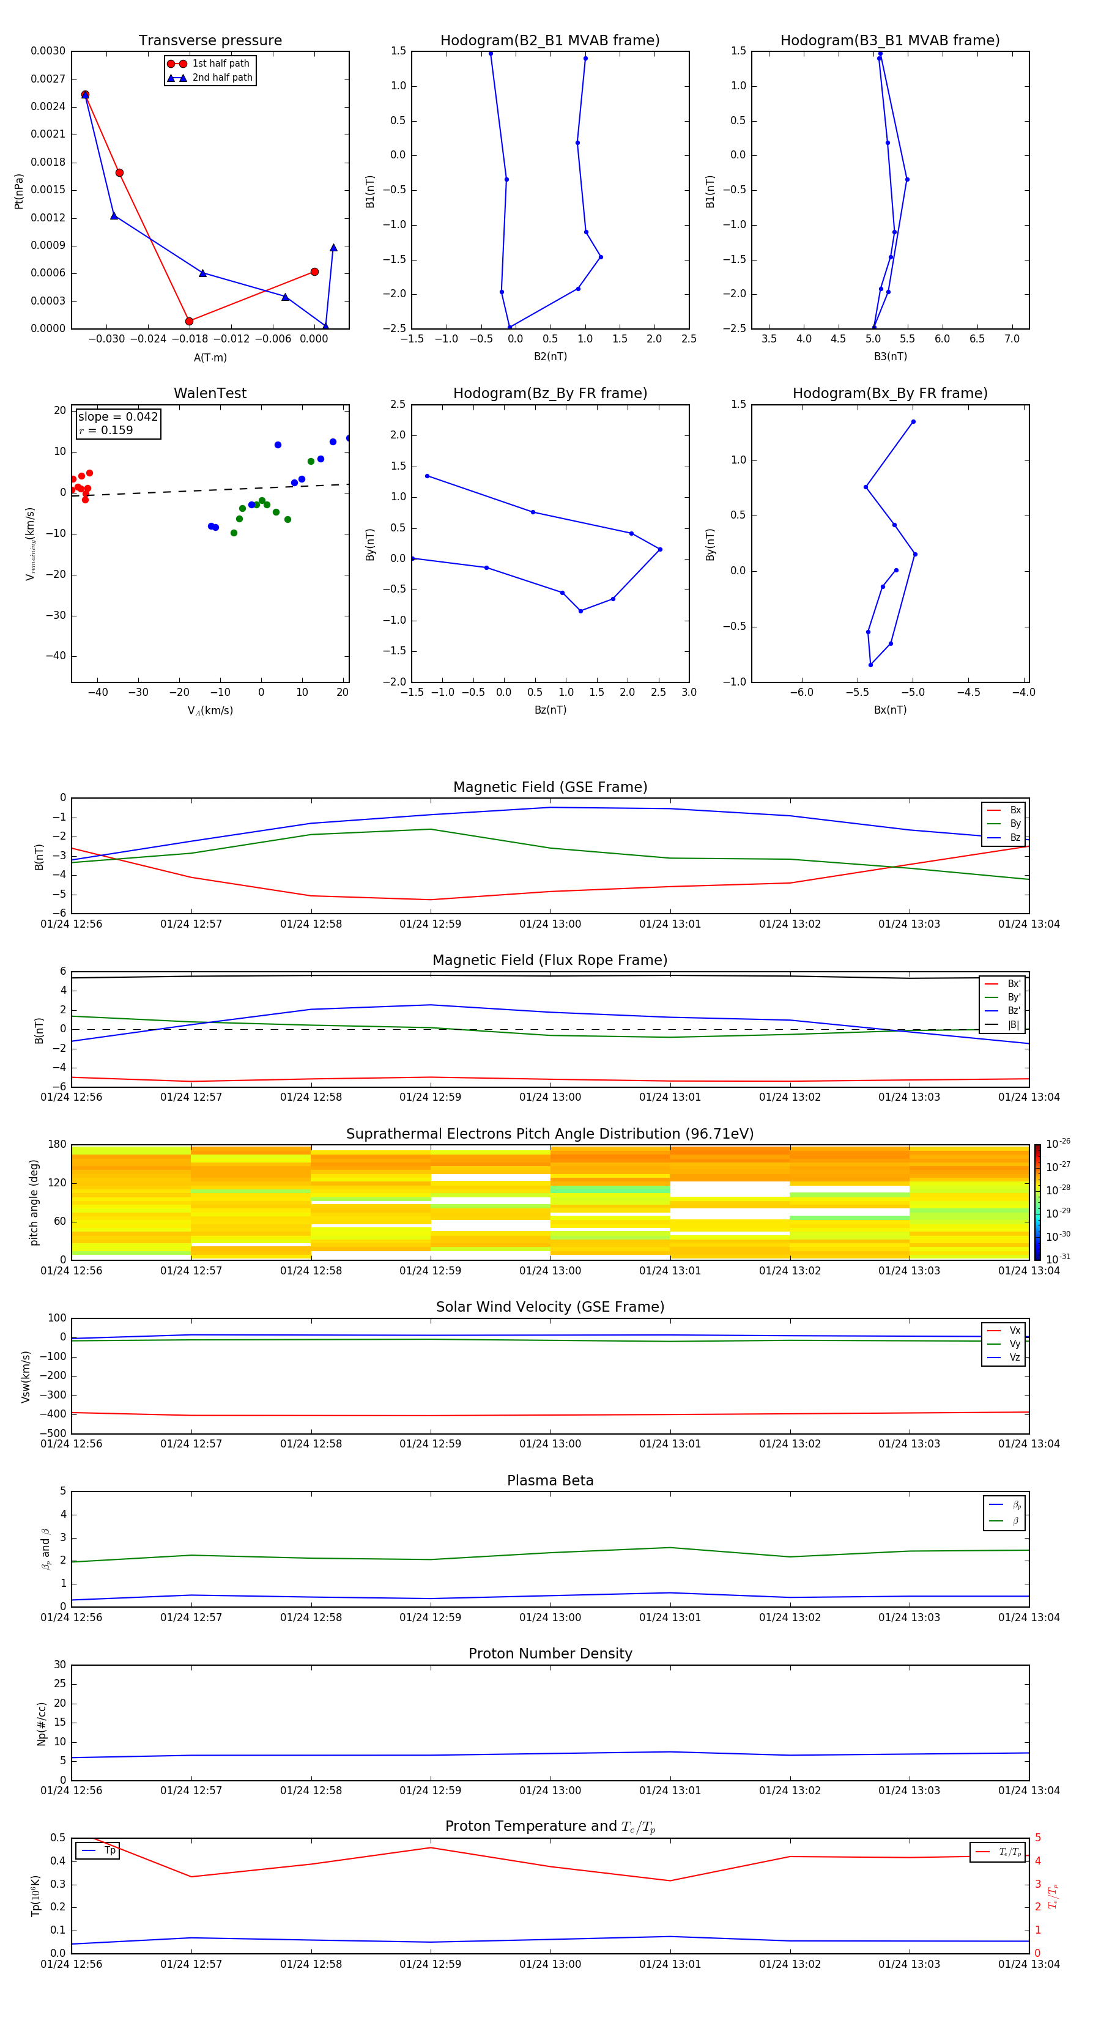The width and height of the screenshot is (1101, 2018).
Task: Click the 'B3(nT)' x-axis label
Action: (890, 357)
